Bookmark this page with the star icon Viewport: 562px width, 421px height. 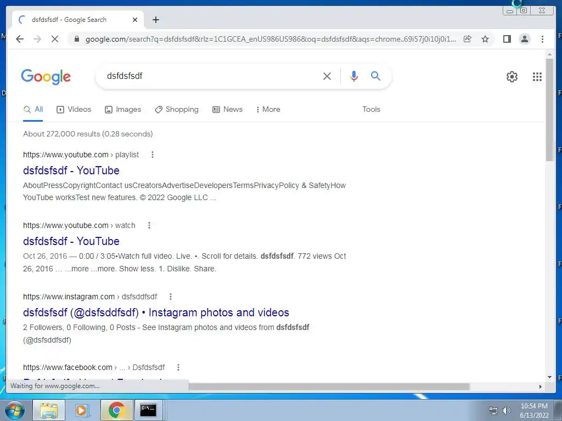pyautogui.click(x=485, y=39)
